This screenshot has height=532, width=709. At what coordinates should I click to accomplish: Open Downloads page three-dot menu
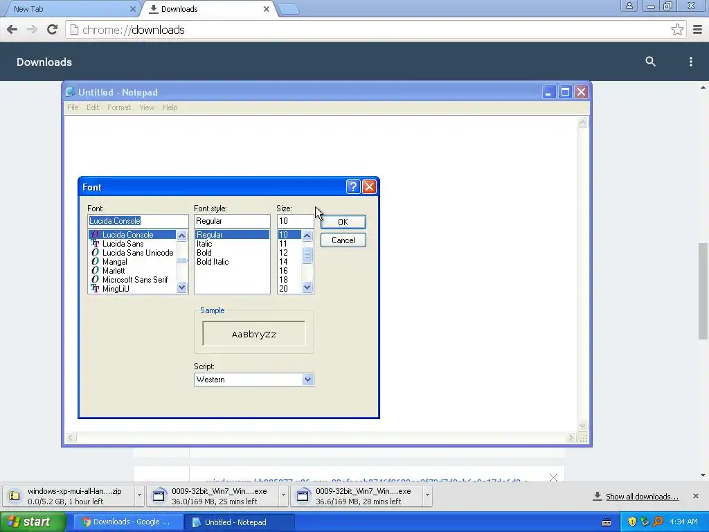tap(690, 62)
